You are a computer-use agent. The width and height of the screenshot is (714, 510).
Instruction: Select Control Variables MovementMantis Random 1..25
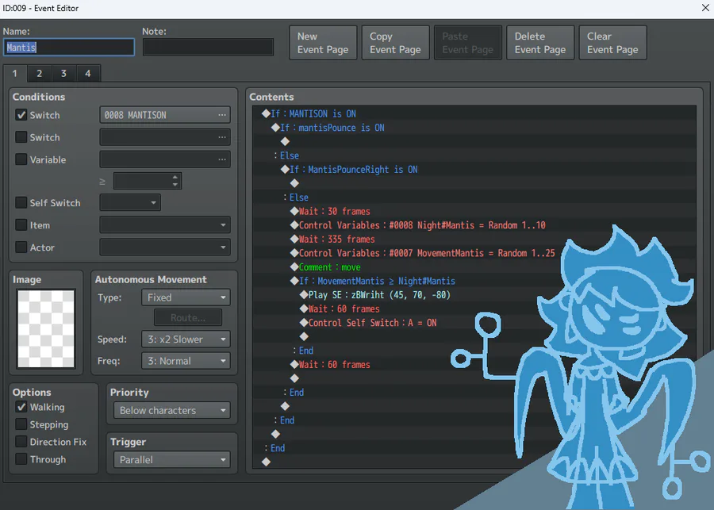(x=474, y=253)
